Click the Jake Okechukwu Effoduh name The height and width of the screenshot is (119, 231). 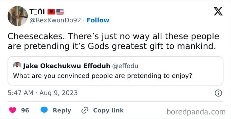pyautogui.click(x=67, y=66)
